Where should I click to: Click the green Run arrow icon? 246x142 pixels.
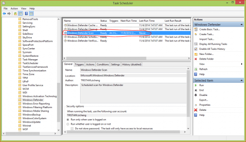point(196,85)
